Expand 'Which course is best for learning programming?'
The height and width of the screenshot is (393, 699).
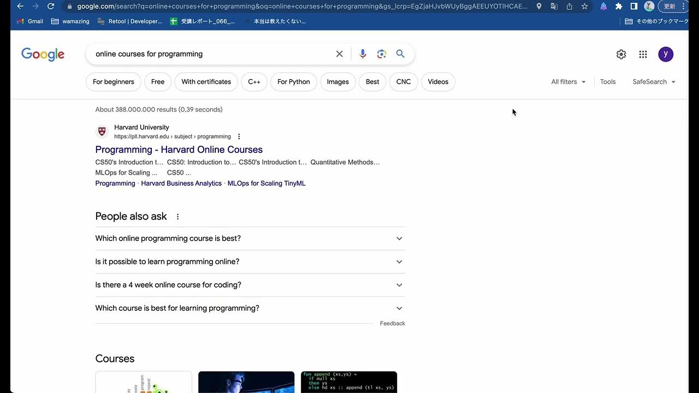tap(250, 308)
